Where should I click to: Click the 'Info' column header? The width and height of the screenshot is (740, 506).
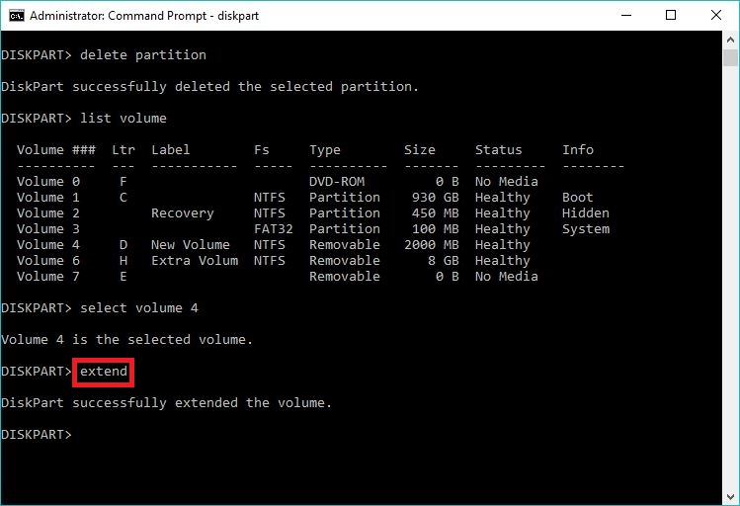point(578,150)
